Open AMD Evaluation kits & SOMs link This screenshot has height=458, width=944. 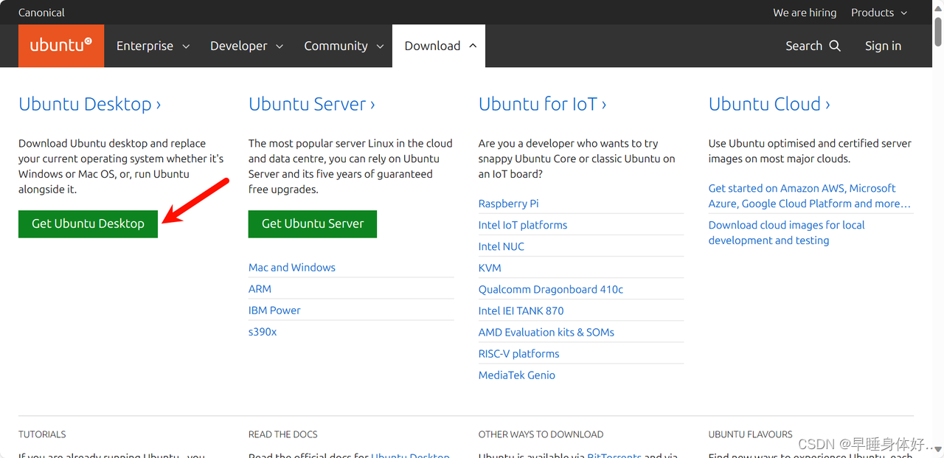point(546,331)
